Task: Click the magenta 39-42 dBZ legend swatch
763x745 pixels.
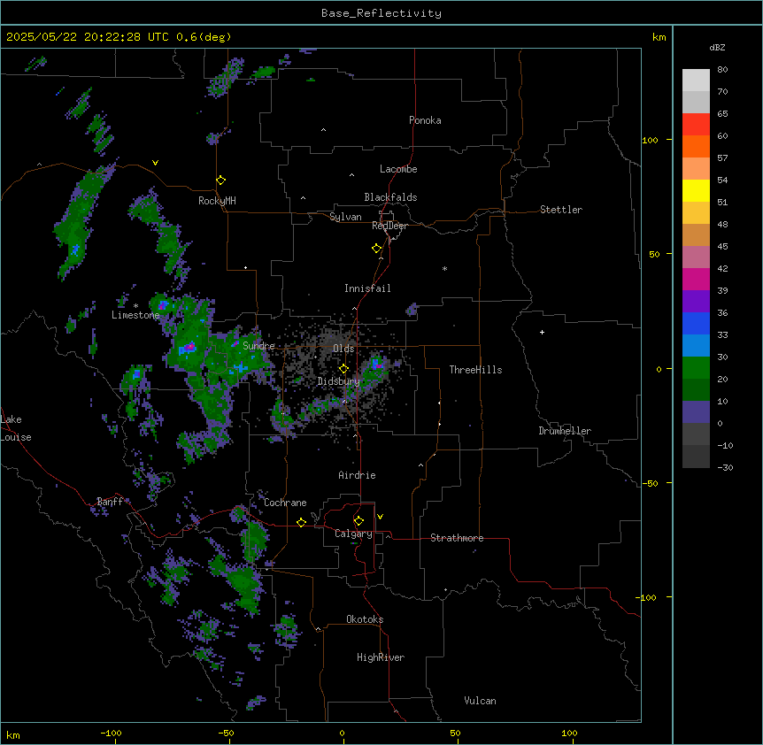Action: [696, 279]
